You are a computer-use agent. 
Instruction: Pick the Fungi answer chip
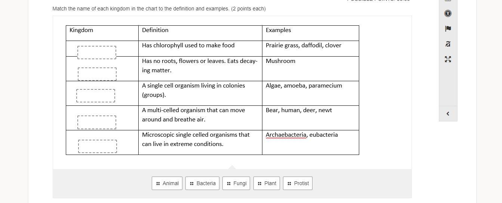click(236, 183)
